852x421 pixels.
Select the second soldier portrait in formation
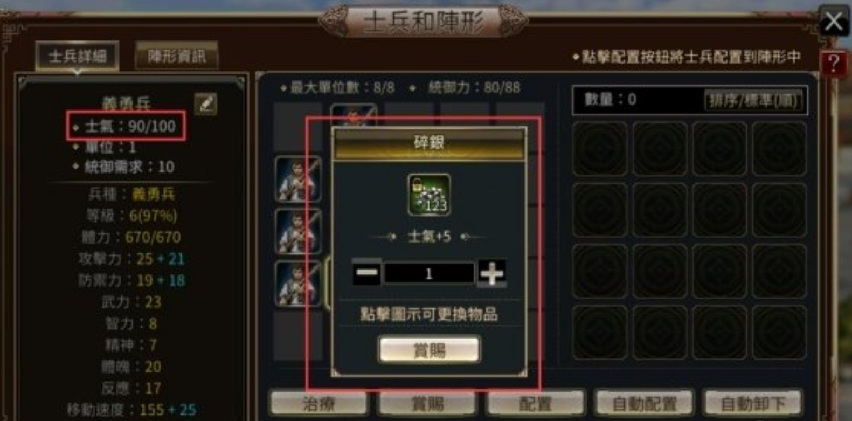point(298,231)
